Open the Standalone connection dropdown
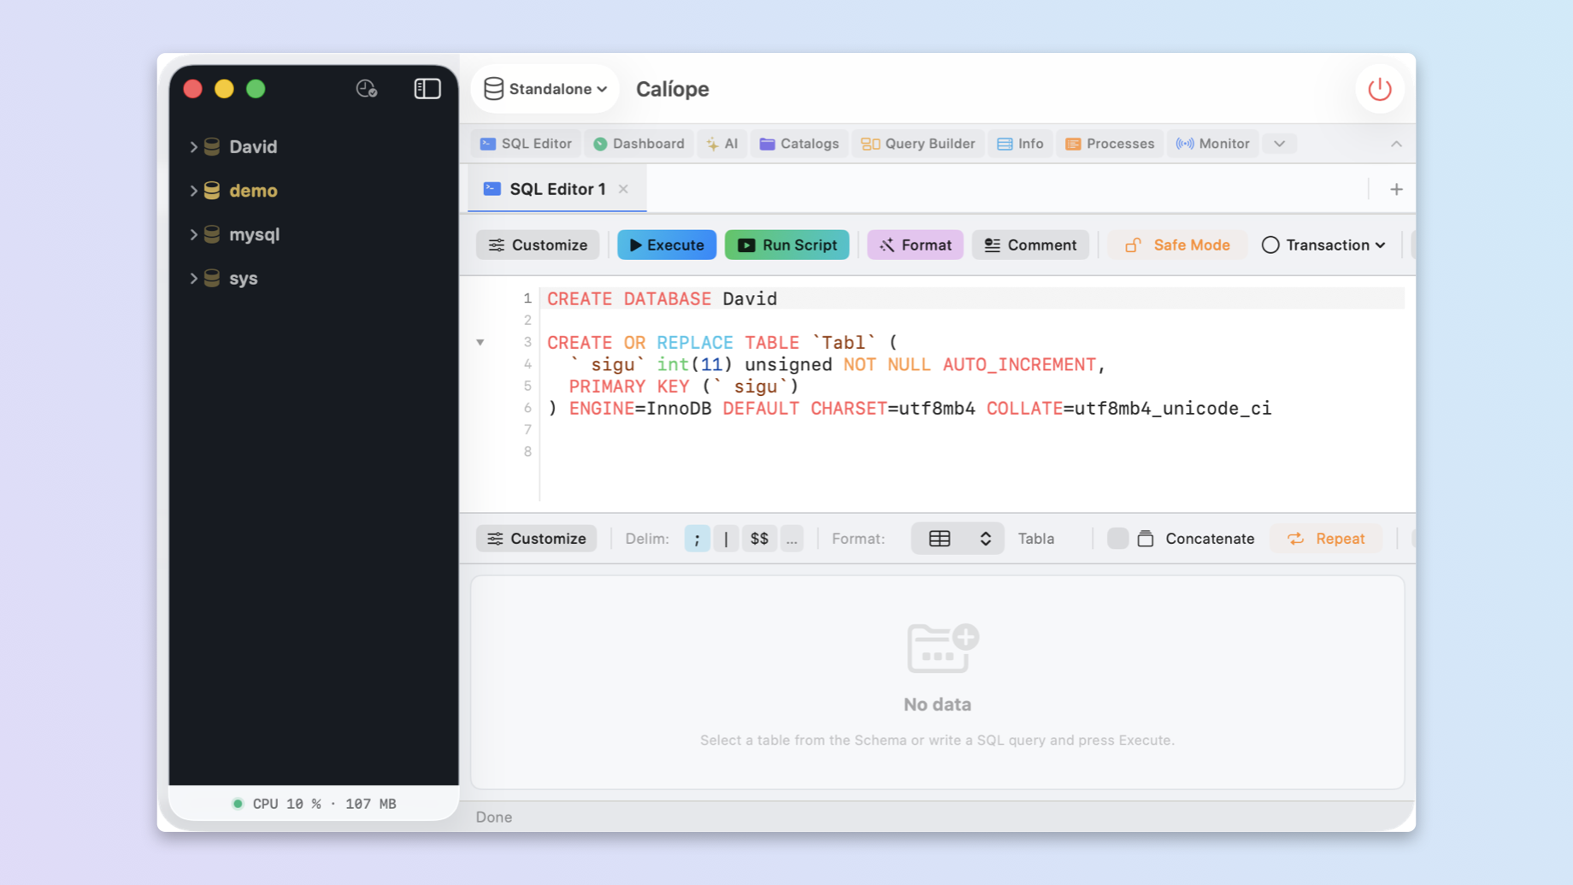 pyautogui.click(x=545, y=89)
